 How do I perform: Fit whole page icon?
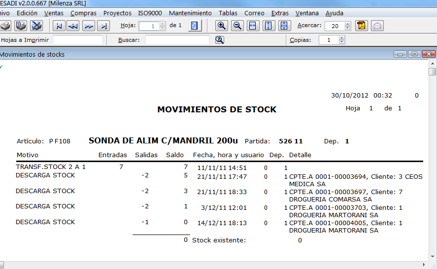284,26
